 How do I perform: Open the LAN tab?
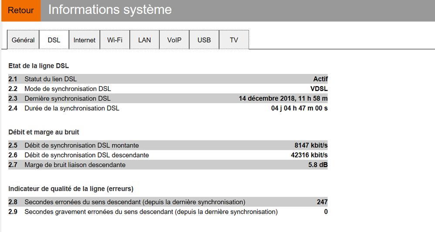[x=145, y=40]
